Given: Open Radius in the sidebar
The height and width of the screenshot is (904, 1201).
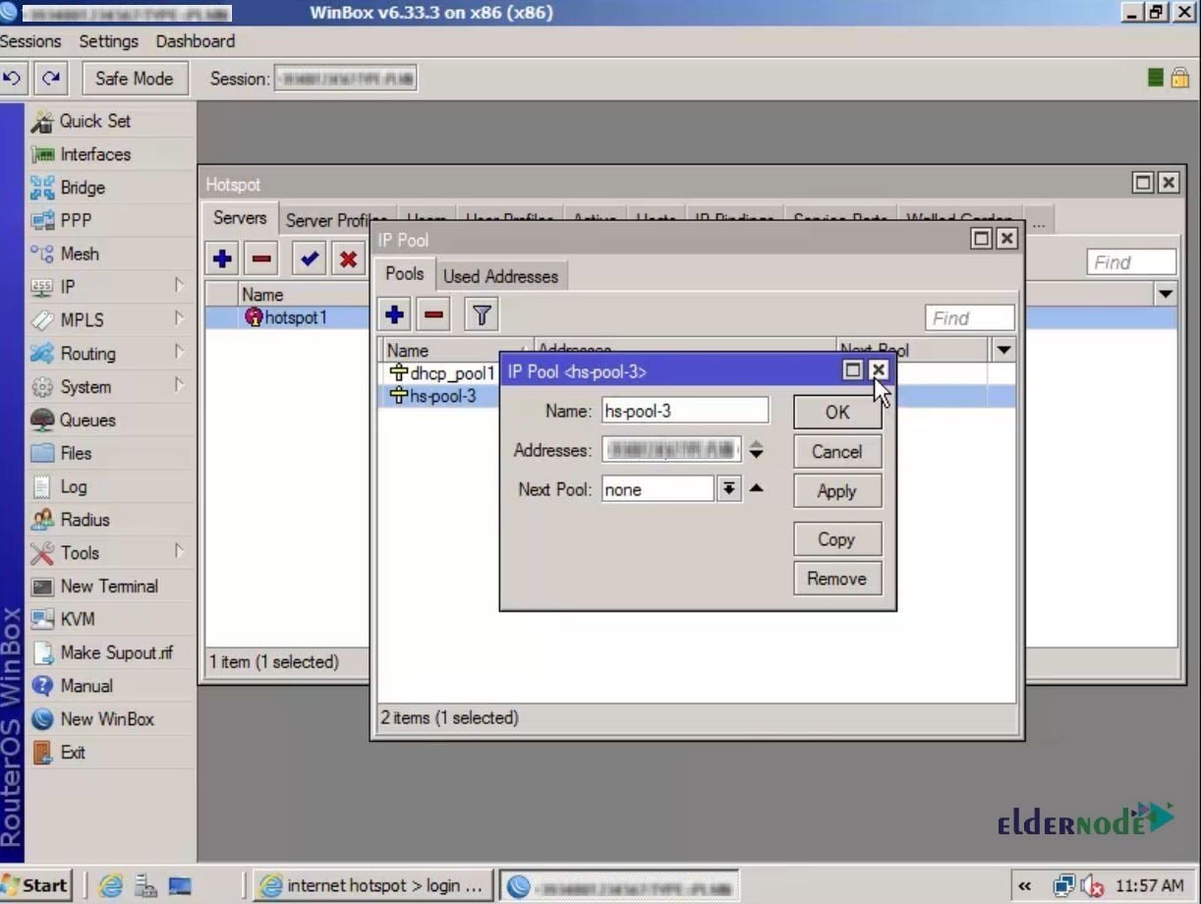Looking at the screenshot, I should coord(85,520).
